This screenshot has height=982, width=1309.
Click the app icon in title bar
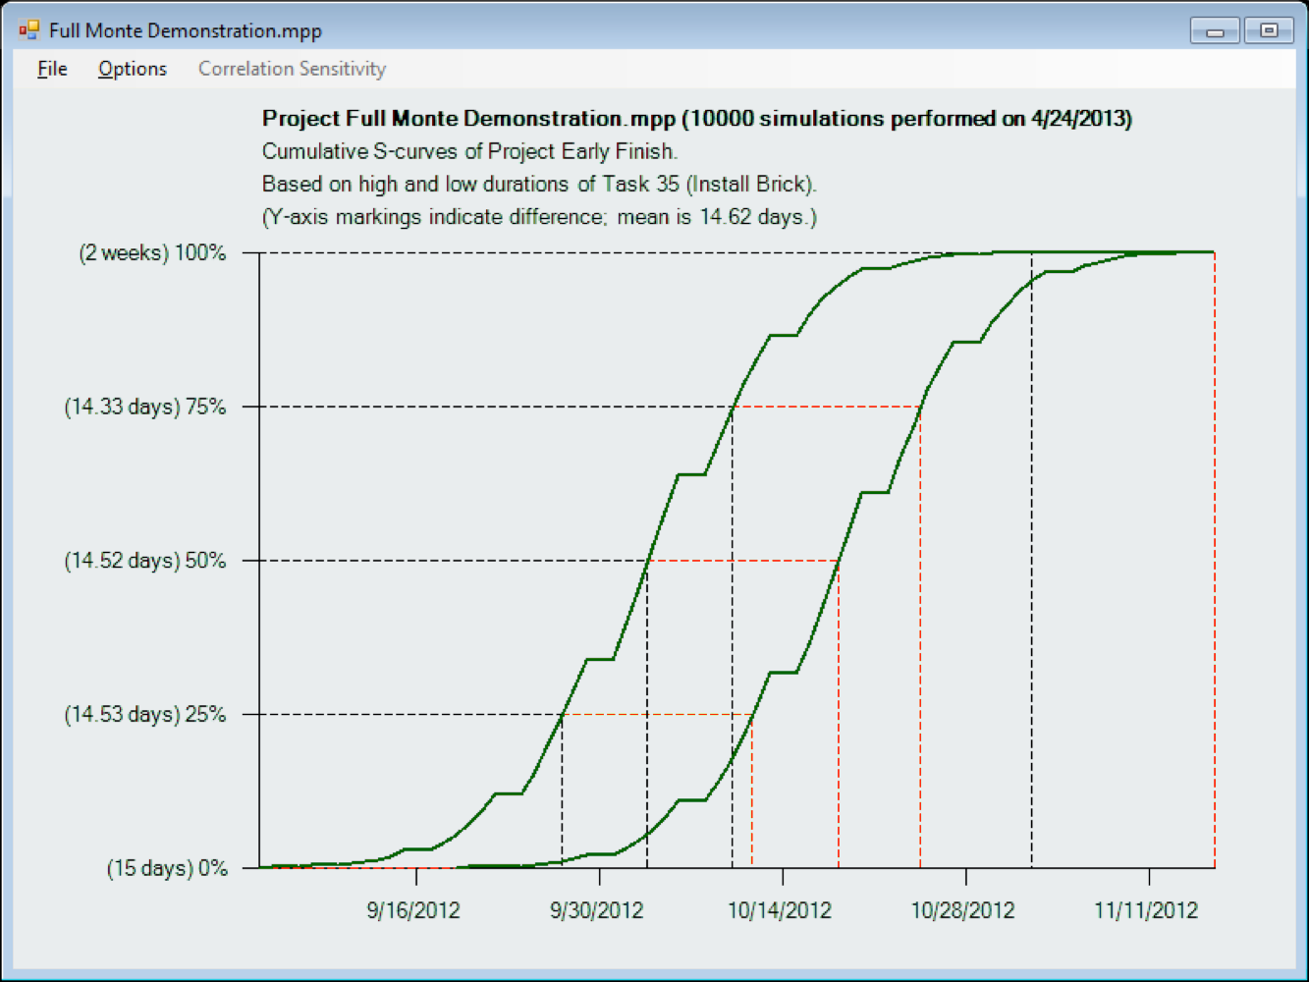tap(28, 30)
